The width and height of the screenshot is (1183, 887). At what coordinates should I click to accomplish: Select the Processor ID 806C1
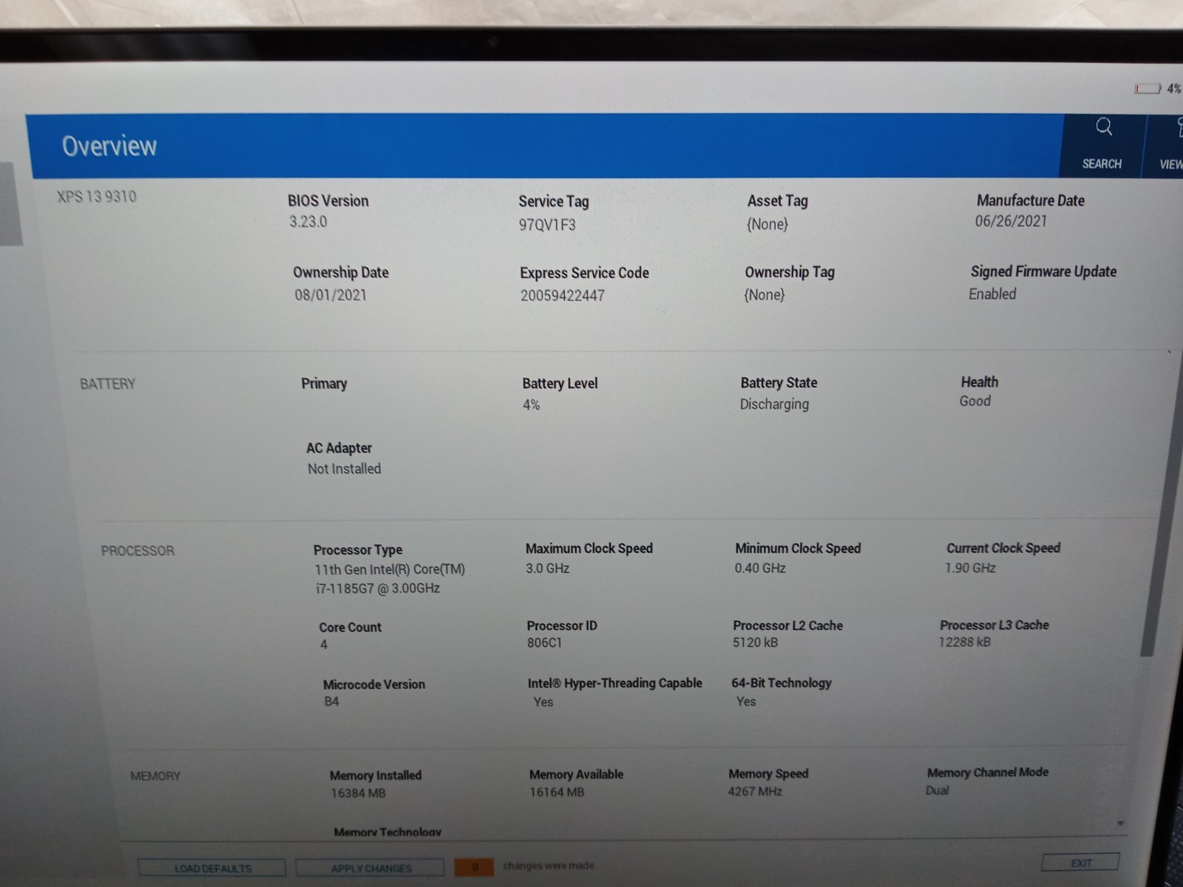(x=544, y=643)
